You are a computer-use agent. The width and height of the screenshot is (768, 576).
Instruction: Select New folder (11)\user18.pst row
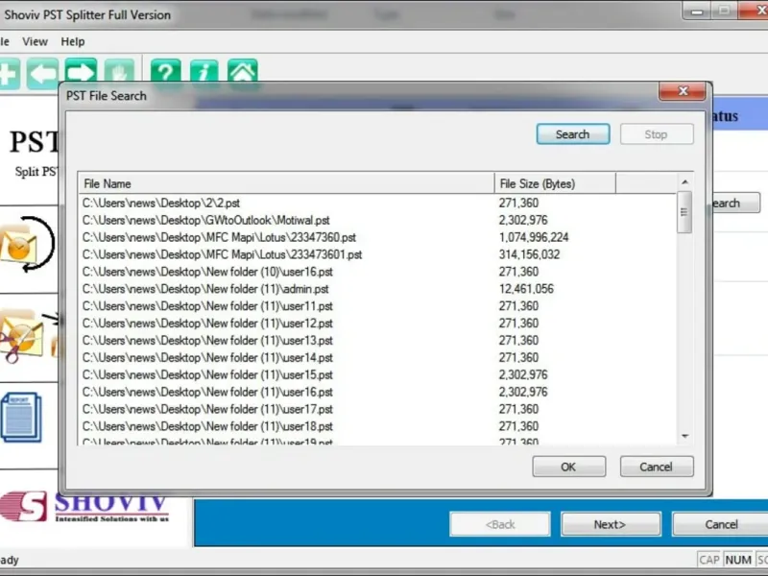pyautogui.click(x=377, y=426)
